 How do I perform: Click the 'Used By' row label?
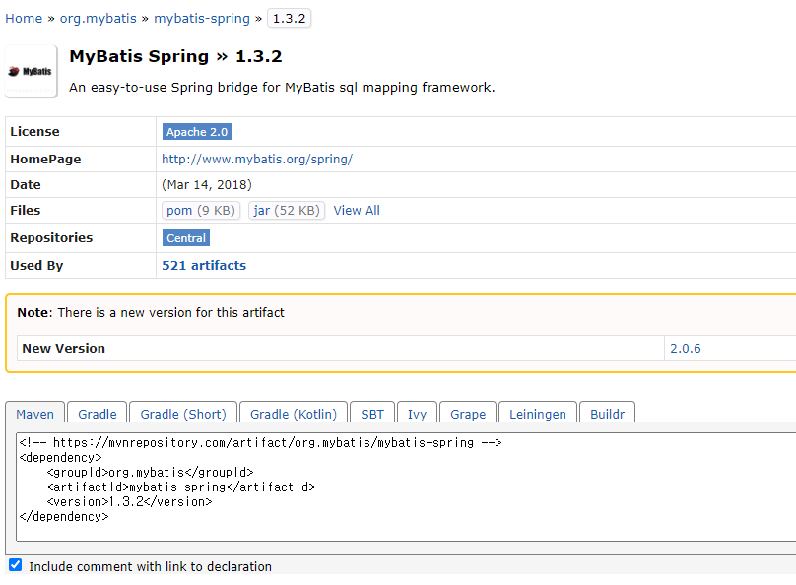(36, 265)
